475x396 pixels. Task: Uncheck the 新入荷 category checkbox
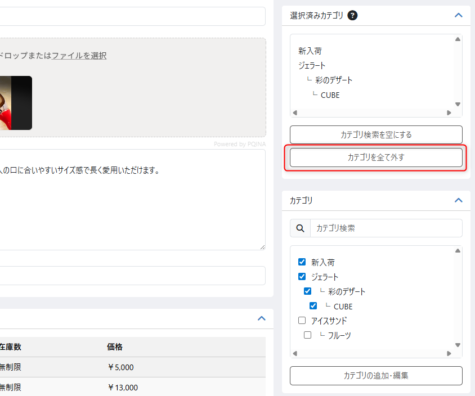coord(302,262)
